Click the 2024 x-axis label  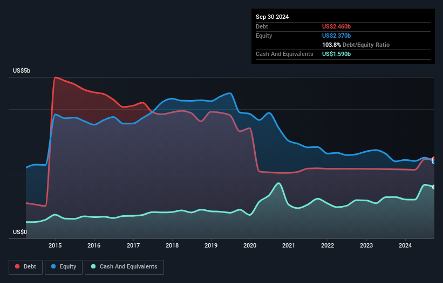tap(405, 245)
